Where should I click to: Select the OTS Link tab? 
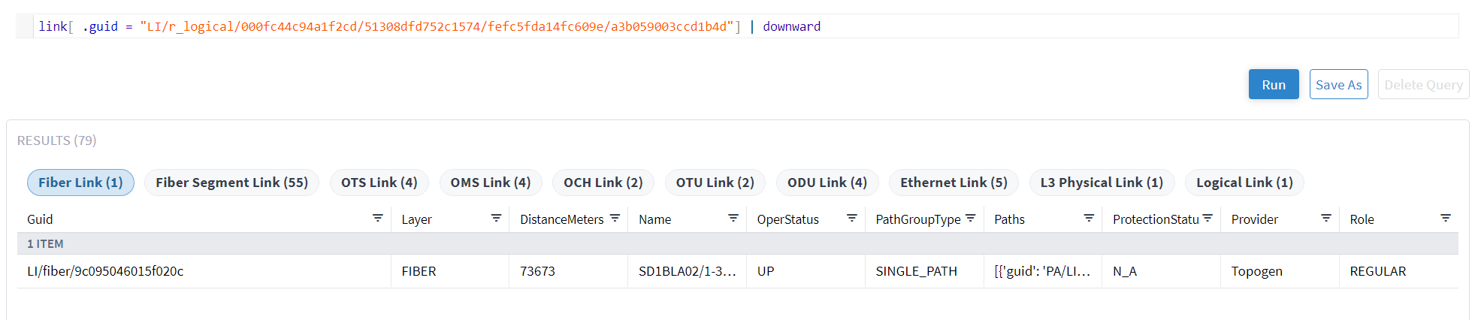(379, 183)
